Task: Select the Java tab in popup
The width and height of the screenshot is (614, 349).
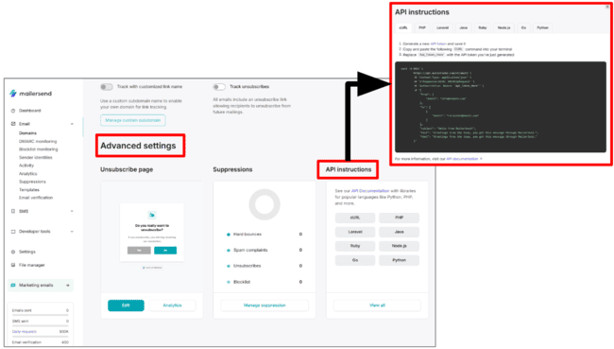Action: [x=463, y=27]
